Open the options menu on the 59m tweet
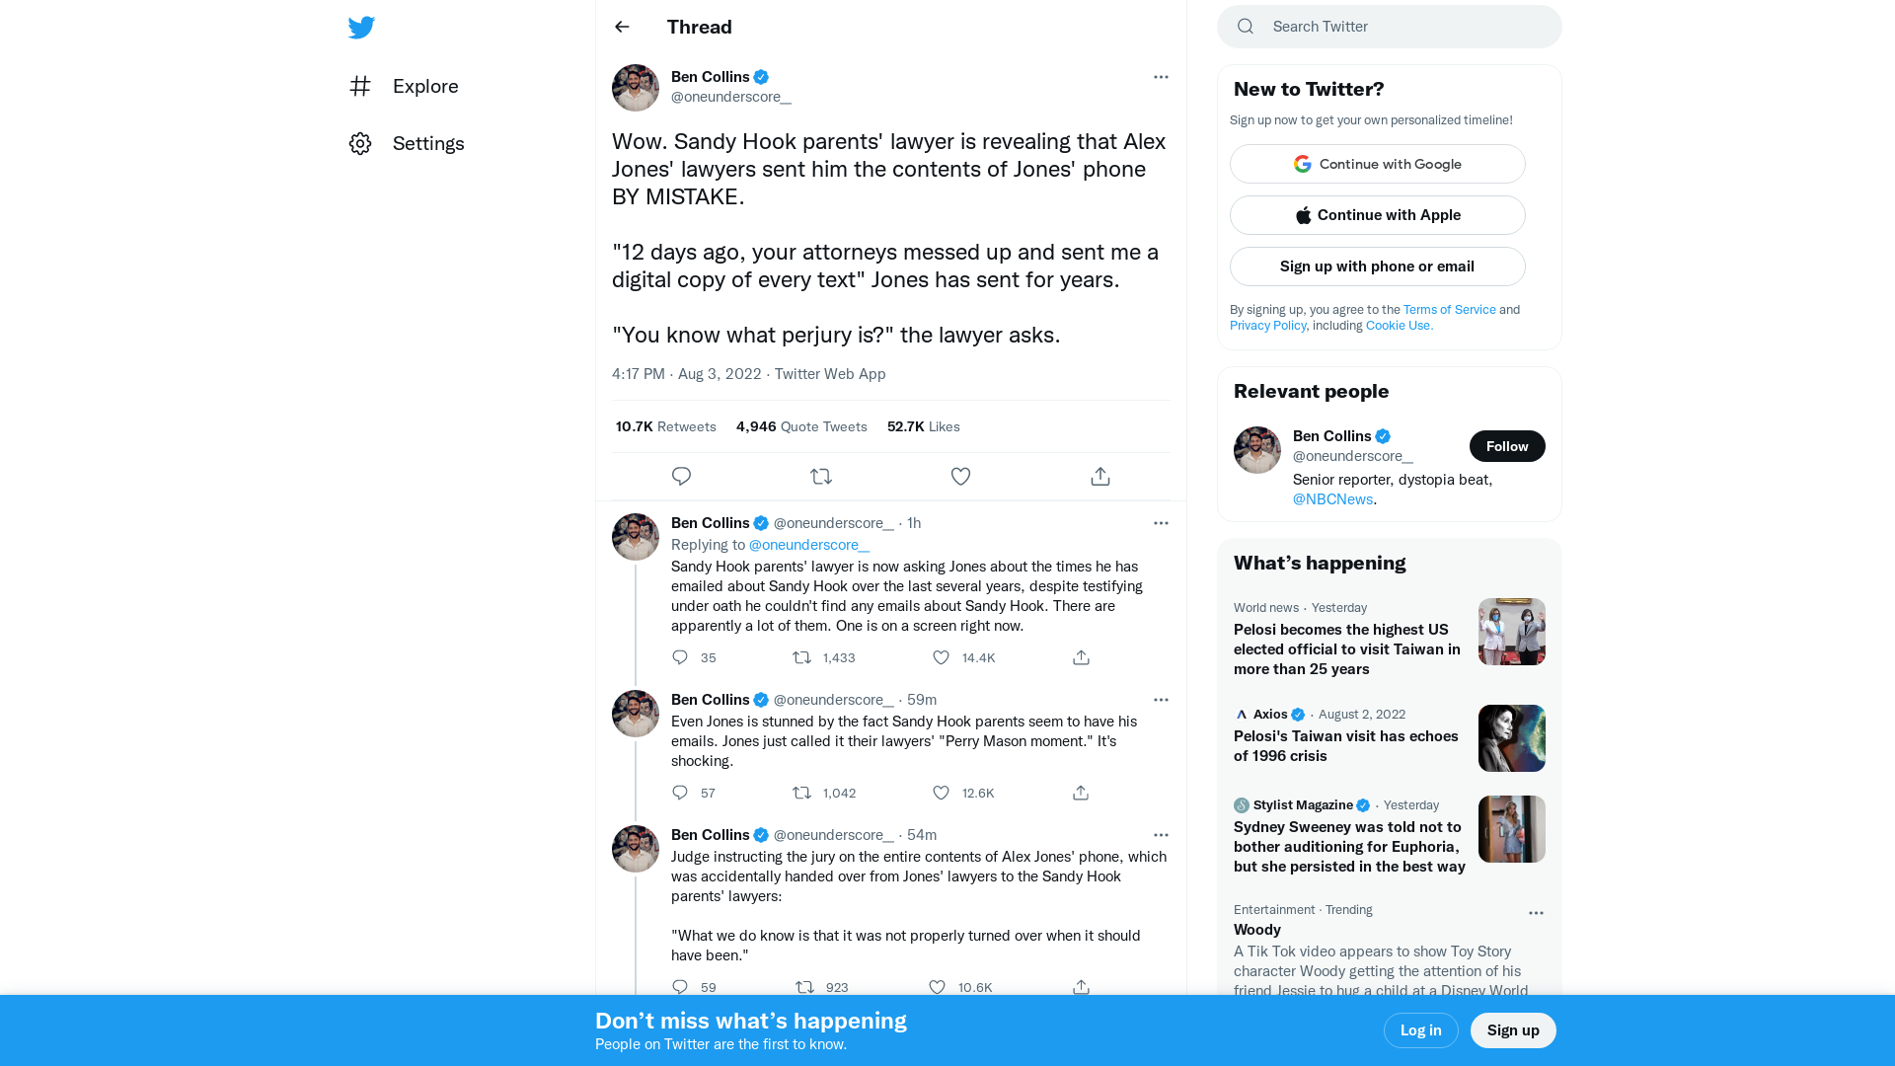The image size is (1895, 1066). pos(1161,700)
